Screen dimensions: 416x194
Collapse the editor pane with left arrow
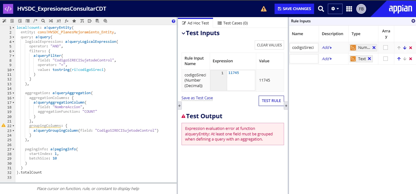tap(180, 106)
